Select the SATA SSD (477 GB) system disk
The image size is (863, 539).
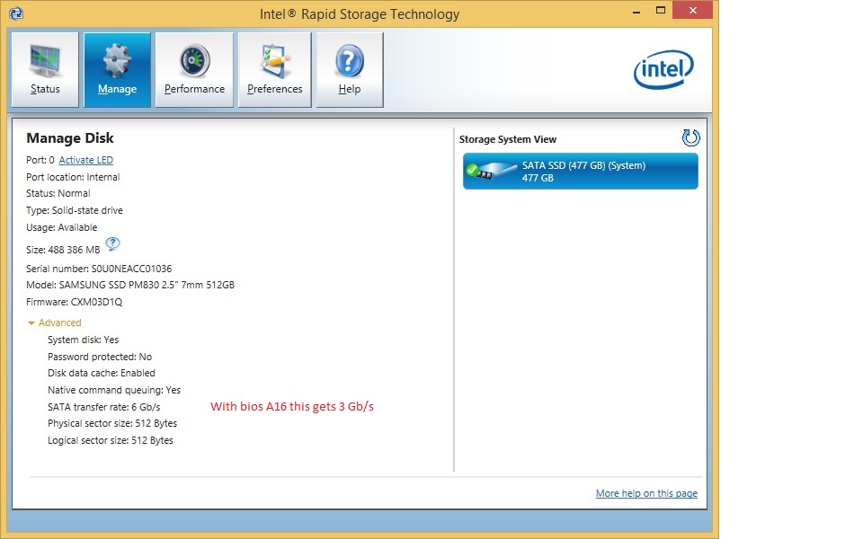(x=581, y=172)
